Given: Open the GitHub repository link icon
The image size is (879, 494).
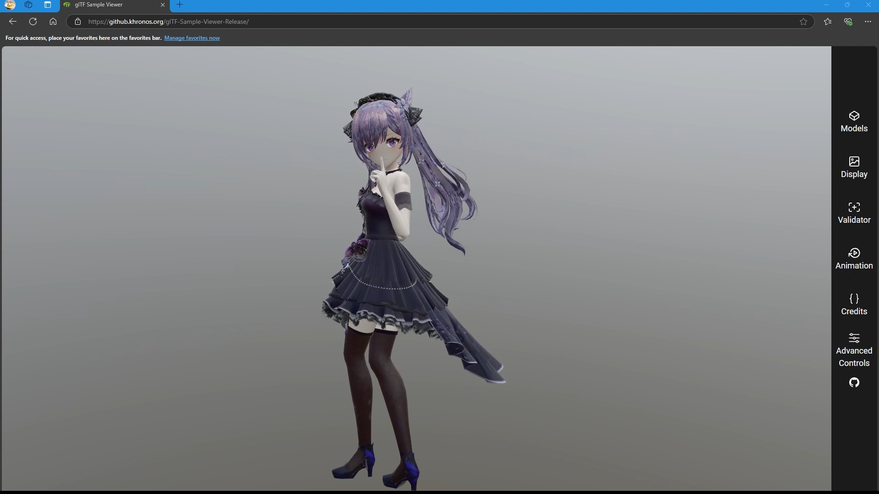Looking at the screenshot, I should (854, 382).
